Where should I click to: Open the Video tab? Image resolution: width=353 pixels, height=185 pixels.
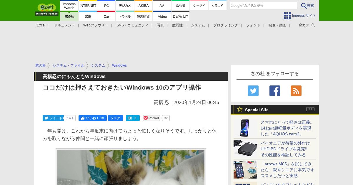coord(162,16)
